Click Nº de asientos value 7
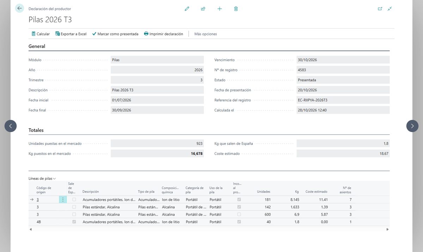This screenshot has width=423, height=252. [x=350, y=200]
